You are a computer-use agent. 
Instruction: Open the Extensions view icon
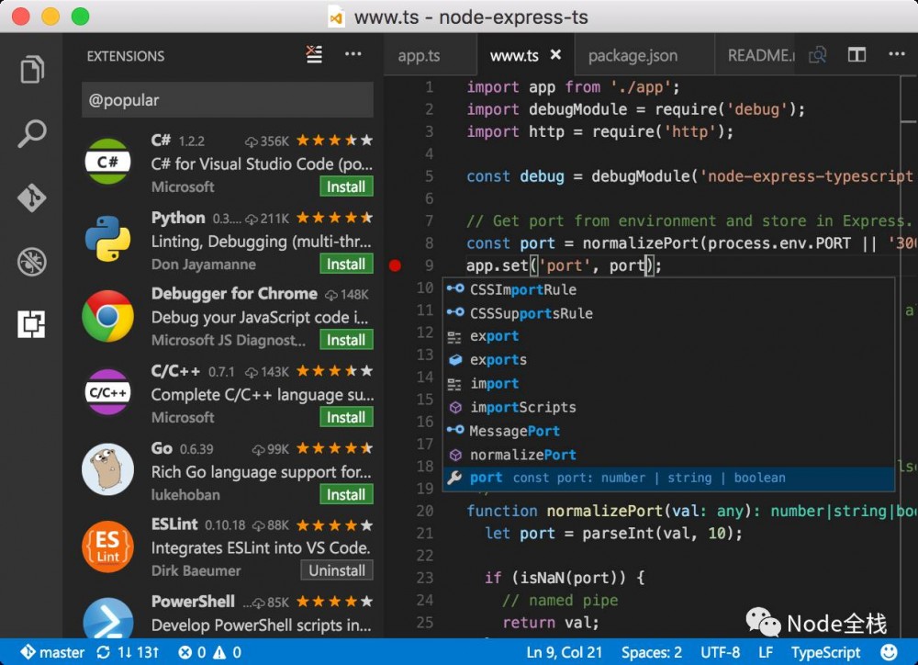pyautogui.click(x=33, y=323)
